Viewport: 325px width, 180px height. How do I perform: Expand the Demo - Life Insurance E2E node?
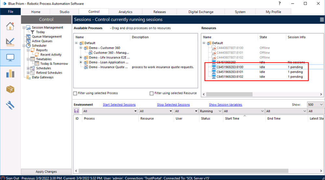81,58
